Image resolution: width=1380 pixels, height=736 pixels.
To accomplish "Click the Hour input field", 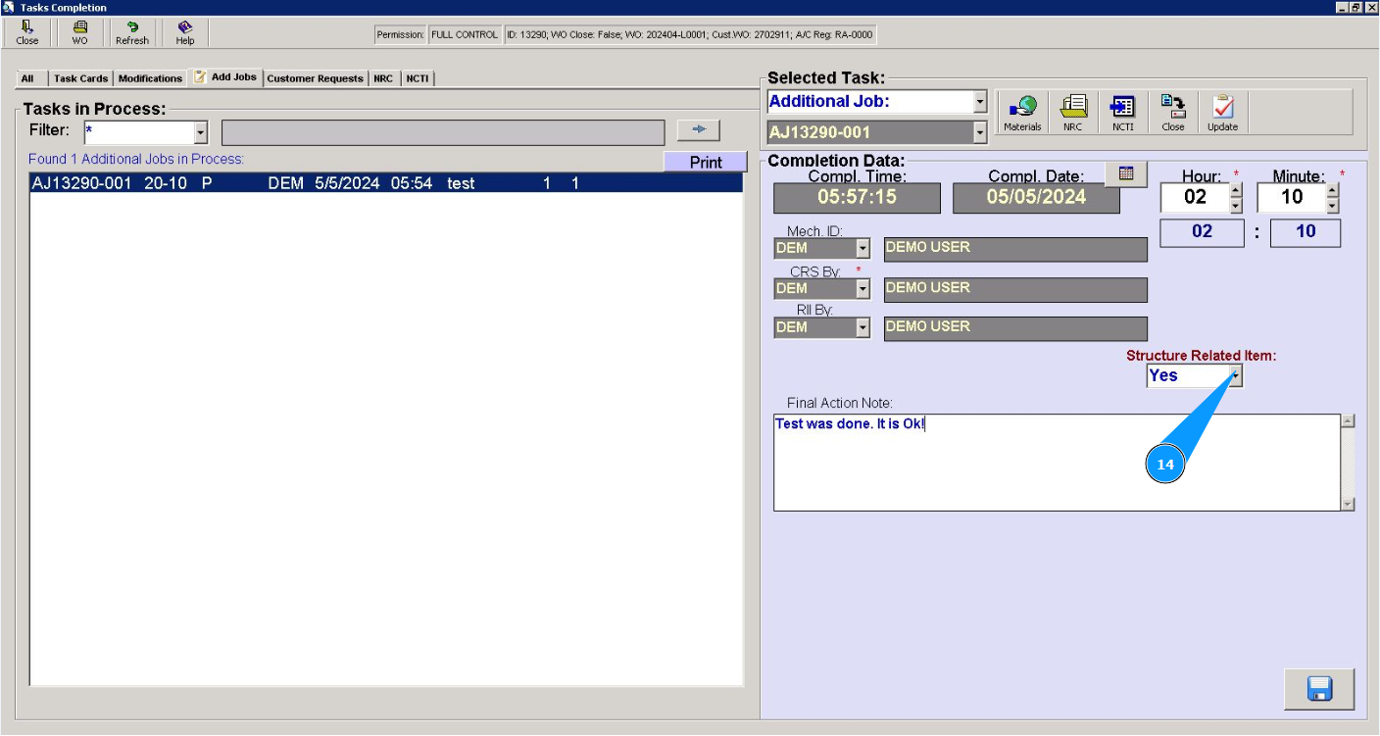I will (x=1195, y=197).
